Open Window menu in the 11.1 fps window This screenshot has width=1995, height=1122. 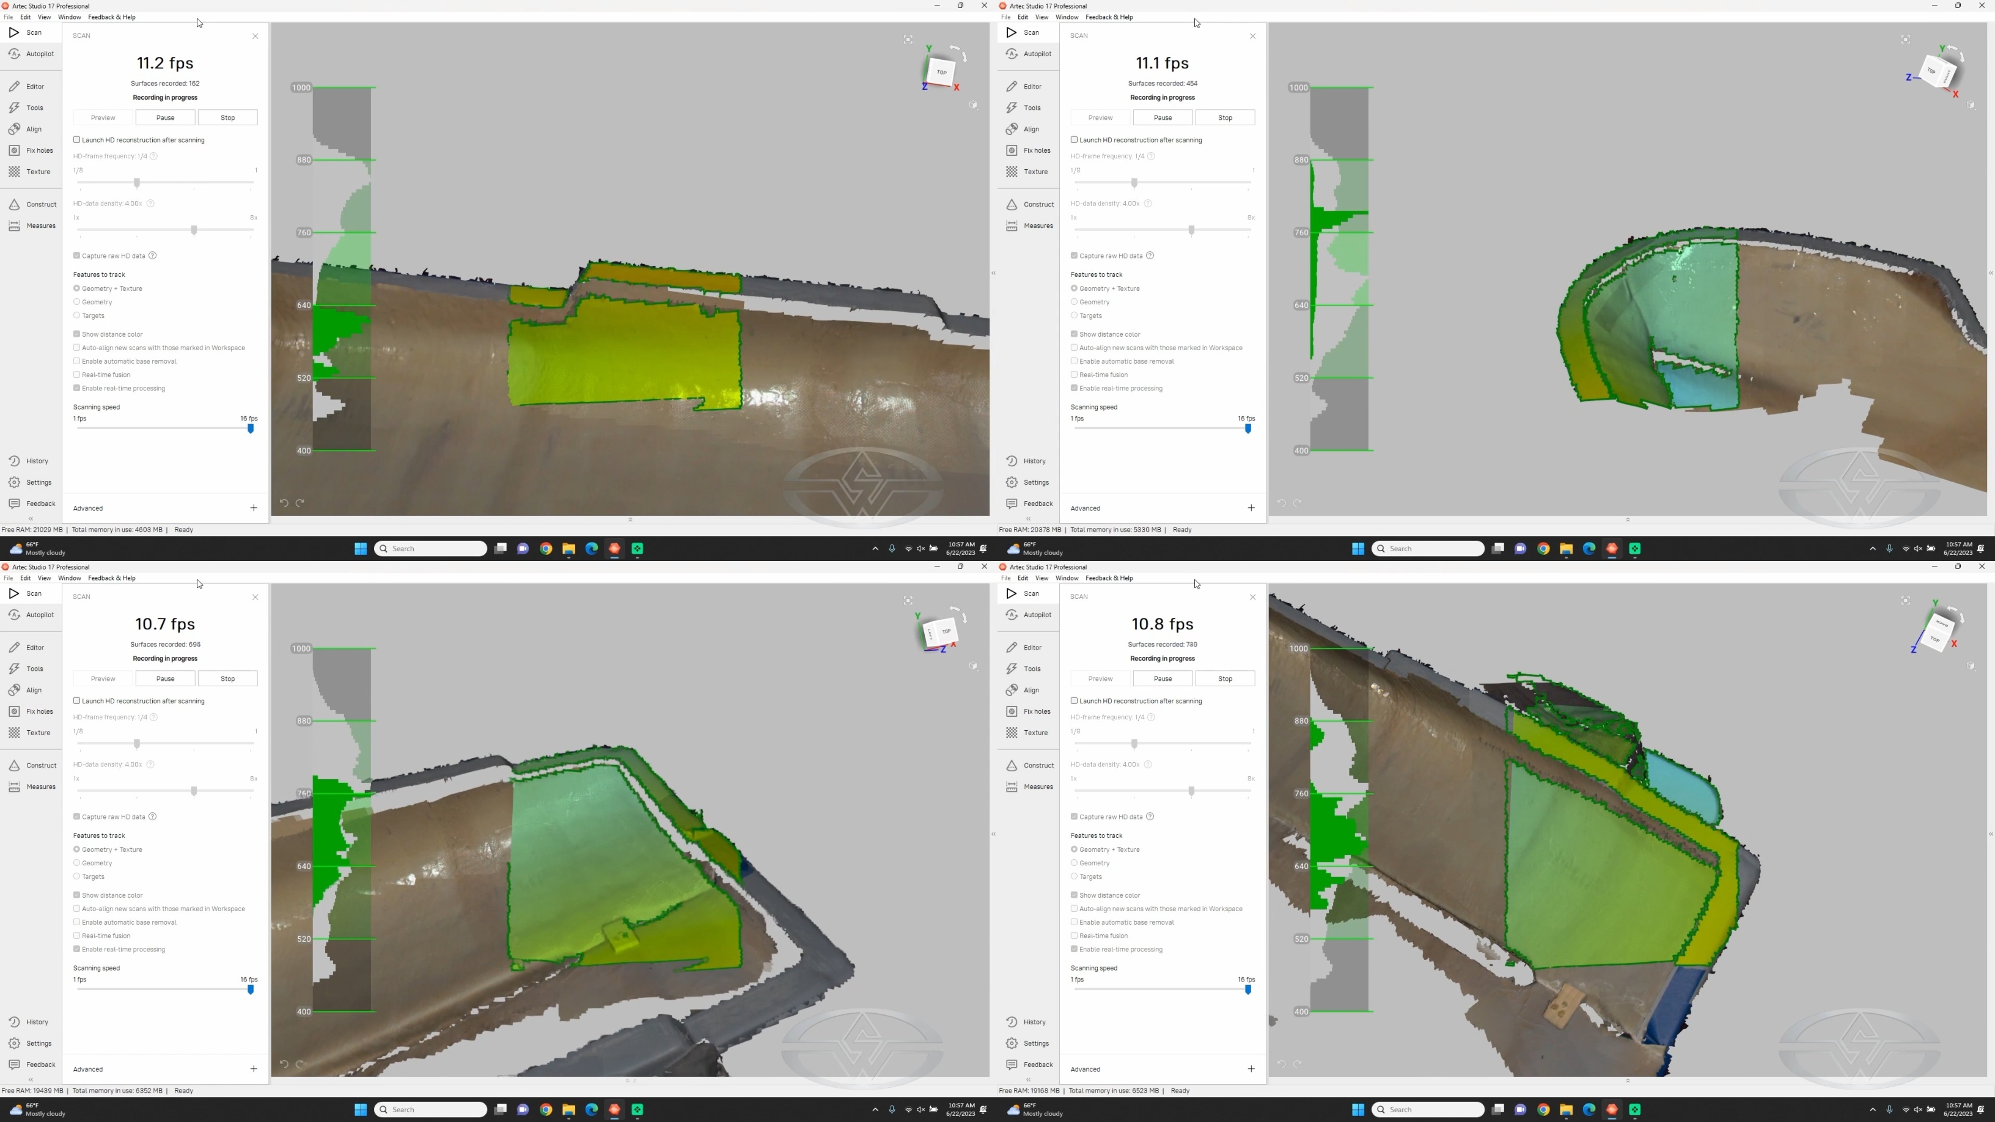point(1067,17)
